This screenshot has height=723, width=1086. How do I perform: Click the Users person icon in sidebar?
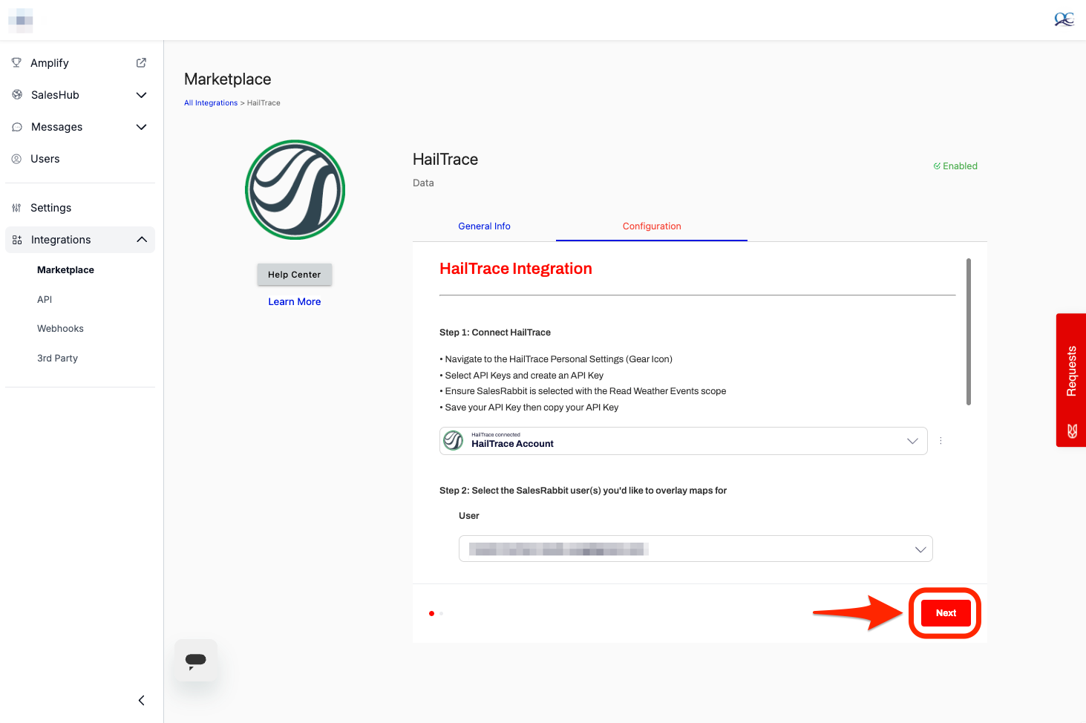(16, 159)
